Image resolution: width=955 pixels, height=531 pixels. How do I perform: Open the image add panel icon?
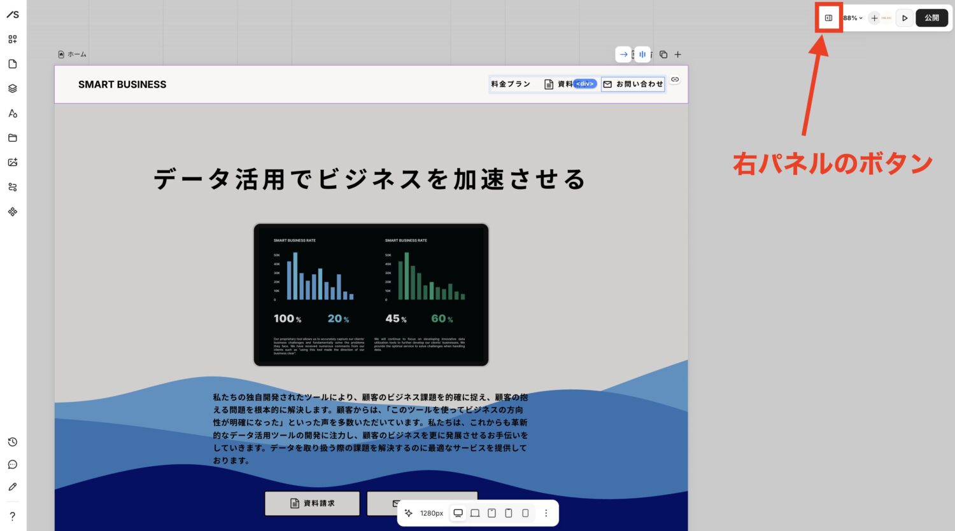click(13, 162)
